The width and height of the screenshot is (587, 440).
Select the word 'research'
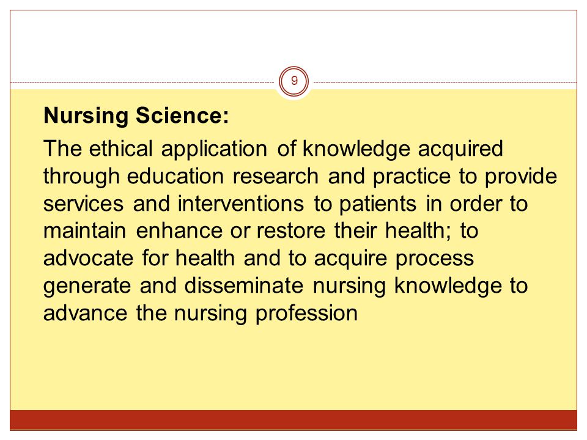click(x=276, y=176)
